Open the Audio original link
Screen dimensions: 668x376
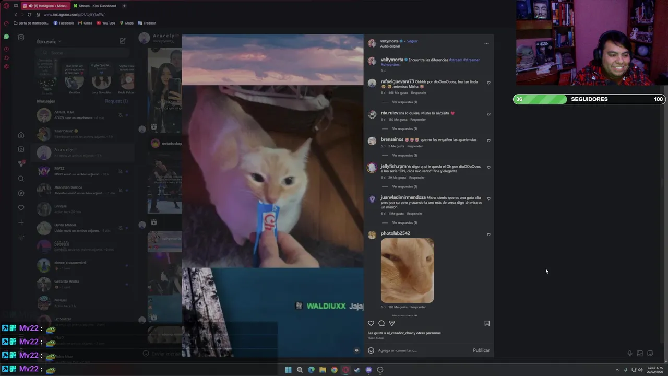[390, 46]
